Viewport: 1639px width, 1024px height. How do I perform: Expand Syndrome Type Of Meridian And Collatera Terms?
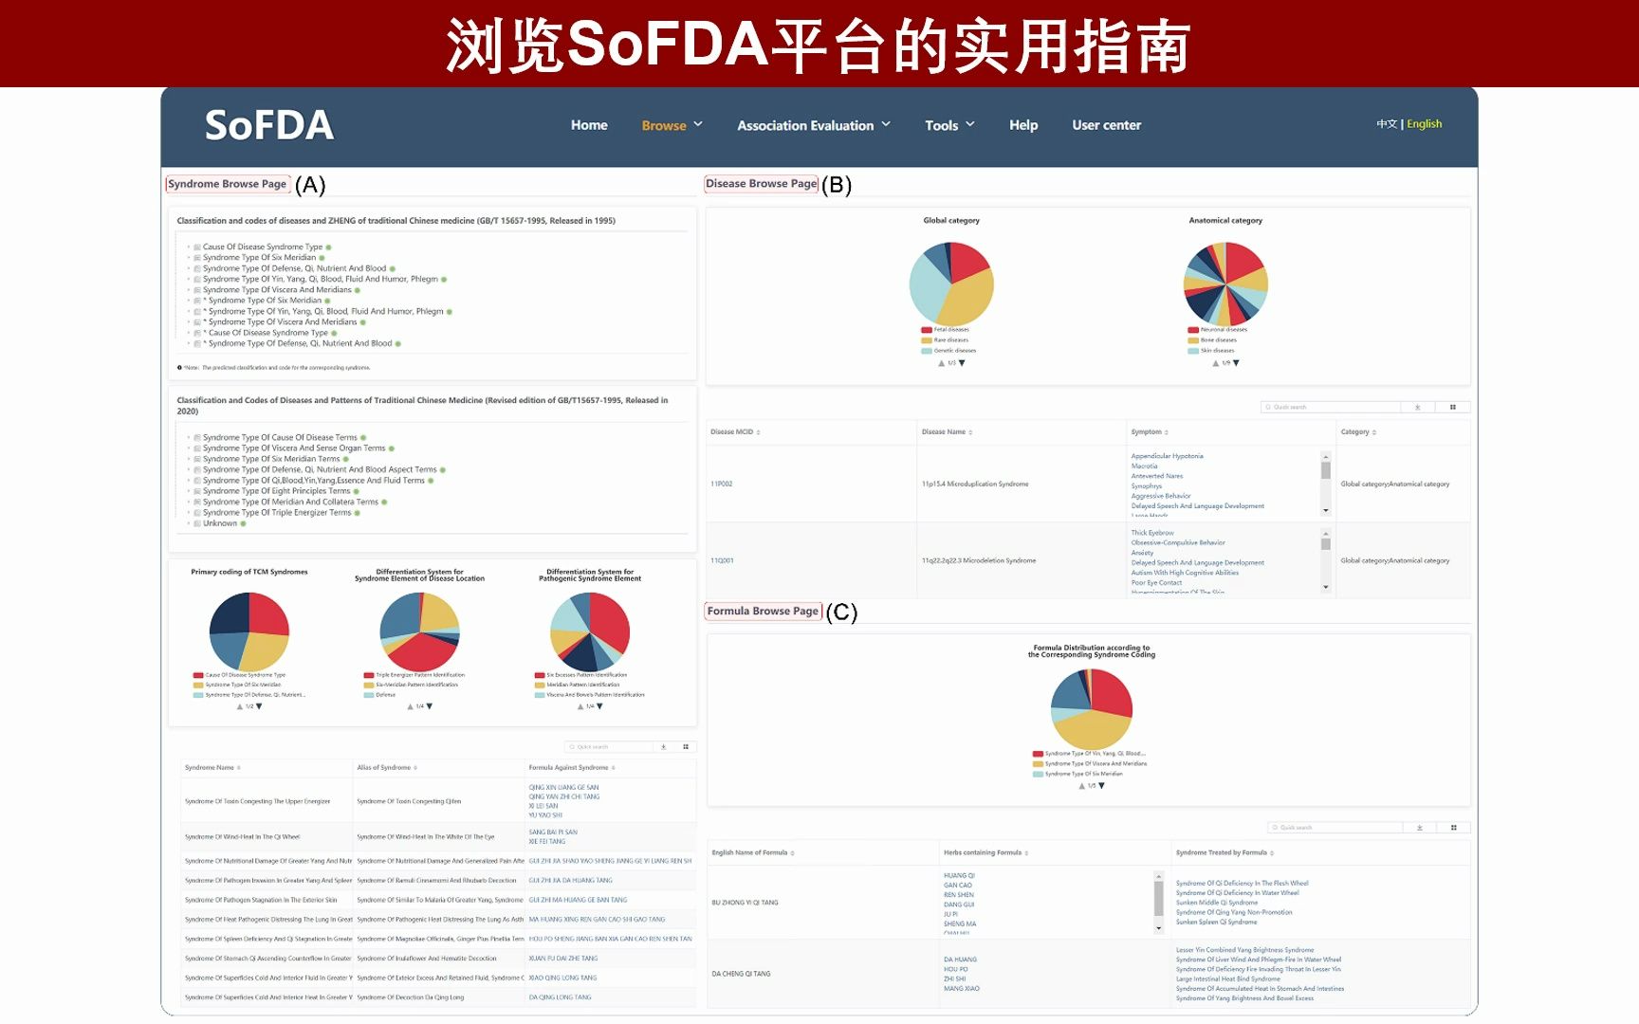click(x=189, y=503)
